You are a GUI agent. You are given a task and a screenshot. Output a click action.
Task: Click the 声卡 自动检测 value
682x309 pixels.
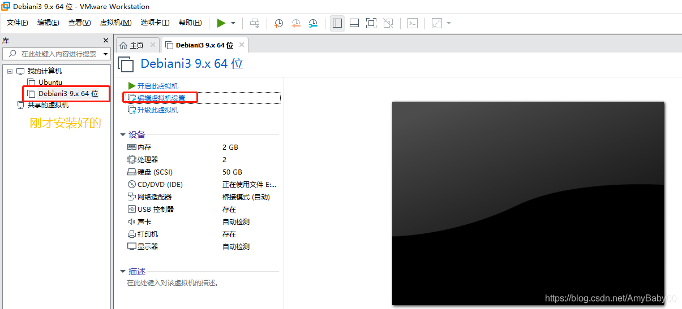pos(236,222)
